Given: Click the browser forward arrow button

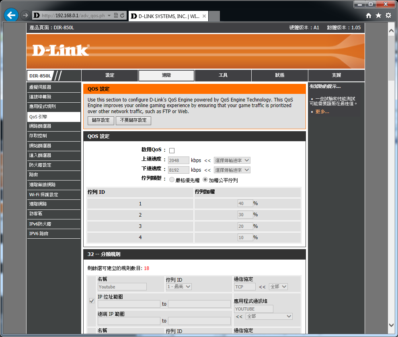Looking at the screenshot, I should coord(25,15).
